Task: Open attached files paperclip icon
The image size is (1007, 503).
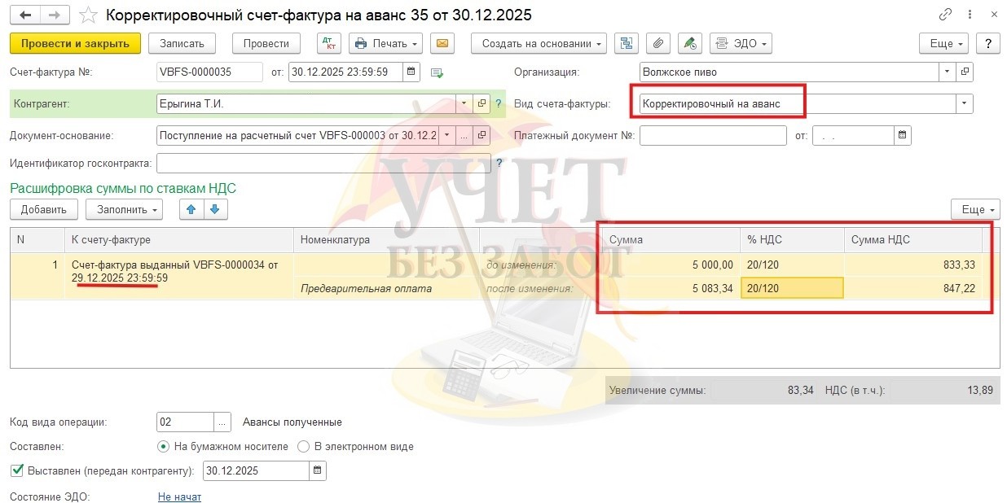Action: pos(658,43)
